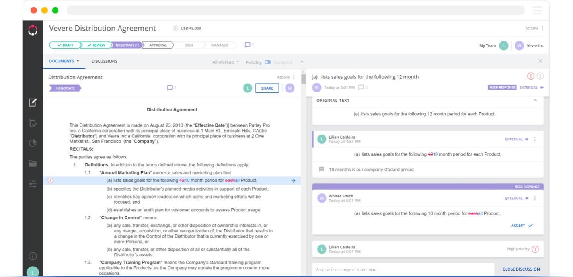The height and width of the screenshot is (277, 573).
Task: Click the Propose text change input field
Action: (403, 269)
